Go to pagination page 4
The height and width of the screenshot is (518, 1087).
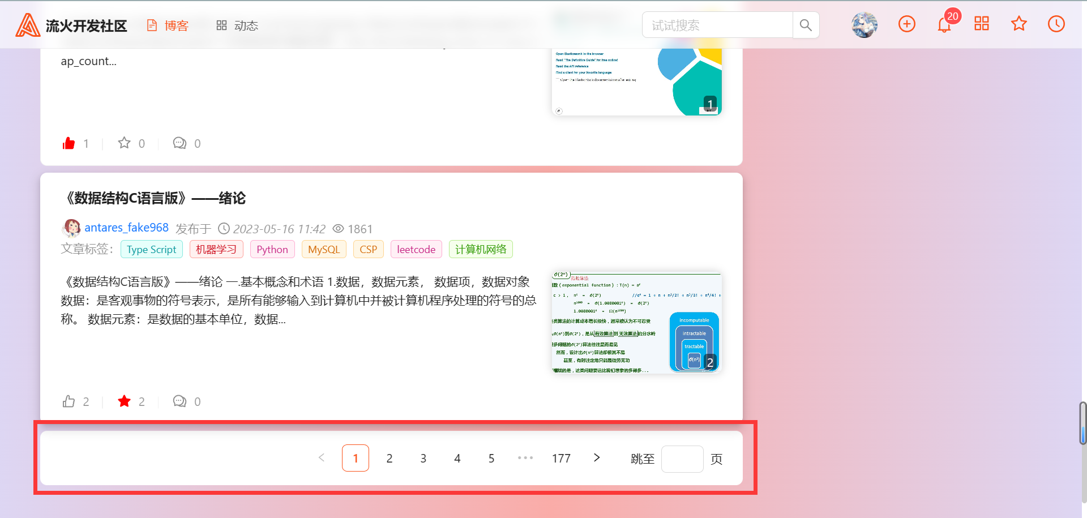457,458
